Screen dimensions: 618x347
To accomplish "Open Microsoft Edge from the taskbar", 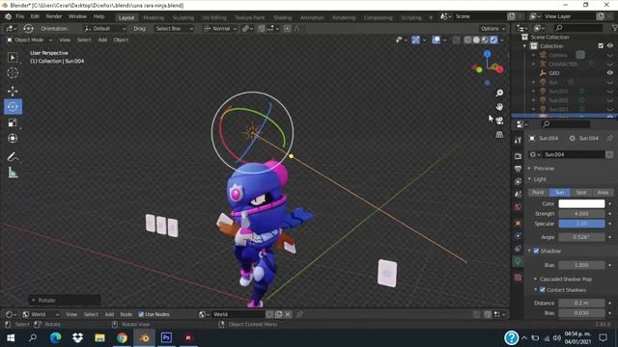I will pyautogui.click(x=56, y=337).
